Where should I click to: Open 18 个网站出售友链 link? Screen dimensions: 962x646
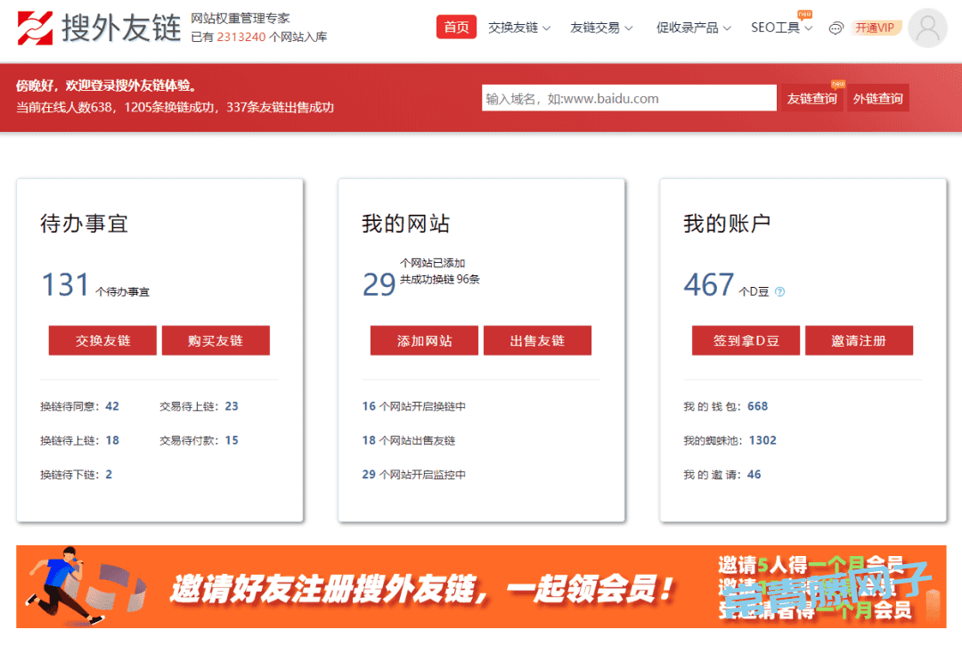(409, 440)
